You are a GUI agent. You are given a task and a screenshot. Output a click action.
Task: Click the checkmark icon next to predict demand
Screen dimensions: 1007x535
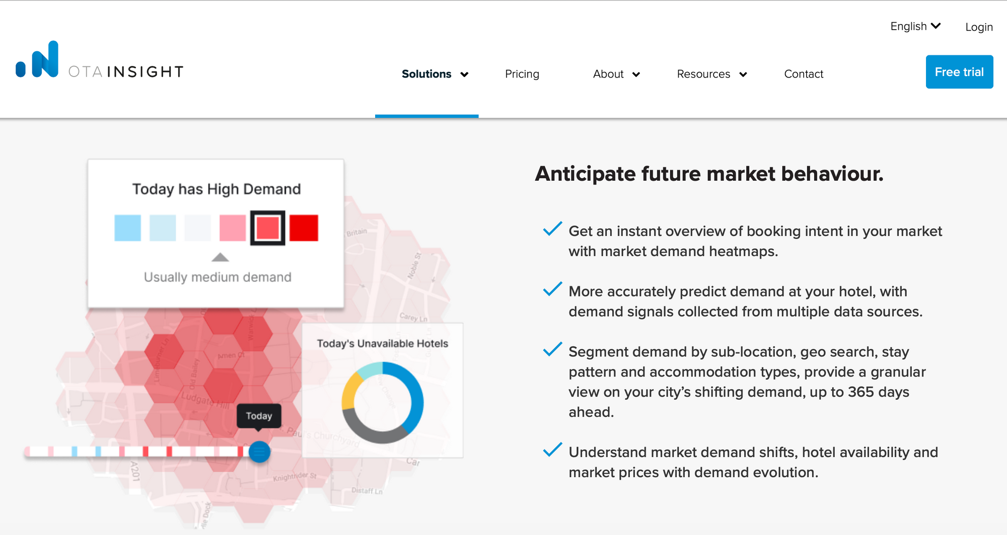click(x=552, y=289)
